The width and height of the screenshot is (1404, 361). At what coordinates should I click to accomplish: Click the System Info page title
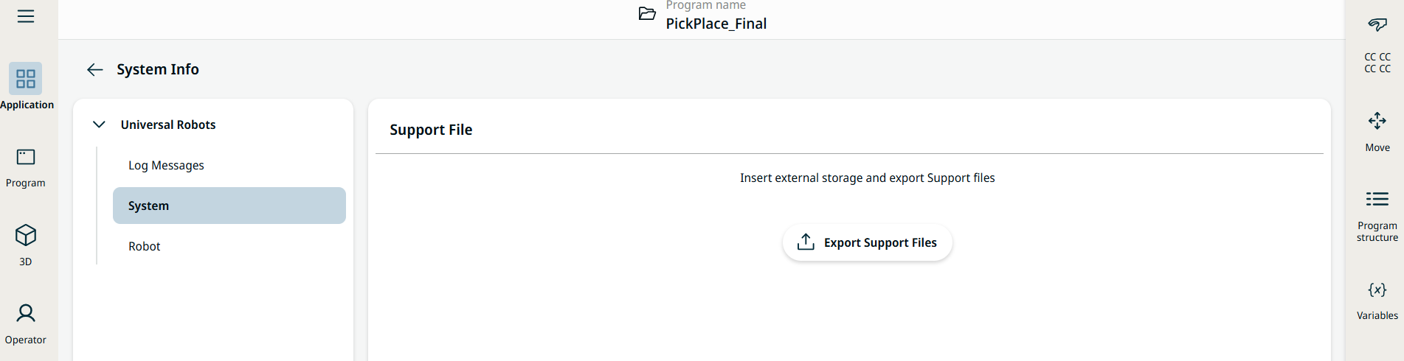click(x=158, y=69)
